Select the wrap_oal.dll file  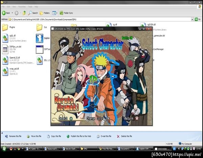10,71
